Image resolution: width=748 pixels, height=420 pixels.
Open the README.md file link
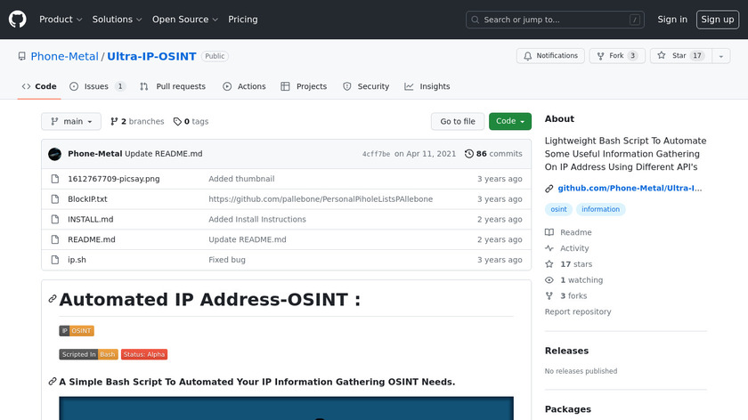point(92,239)
